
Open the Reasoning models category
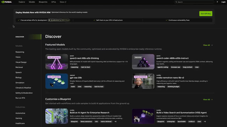pyautogui.click(x=20, y=52)
